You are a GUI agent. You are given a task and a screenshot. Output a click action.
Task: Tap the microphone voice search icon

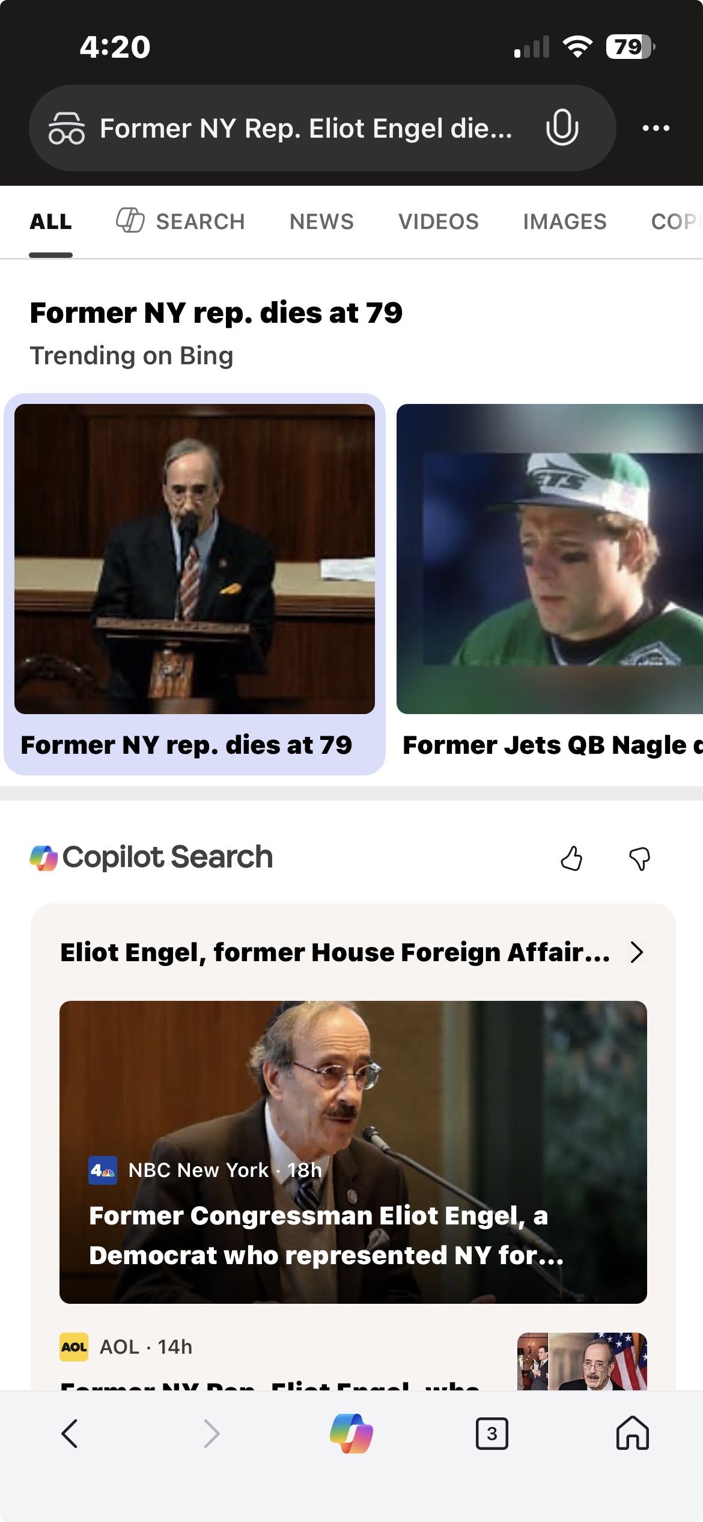click(x=562, y=127)
